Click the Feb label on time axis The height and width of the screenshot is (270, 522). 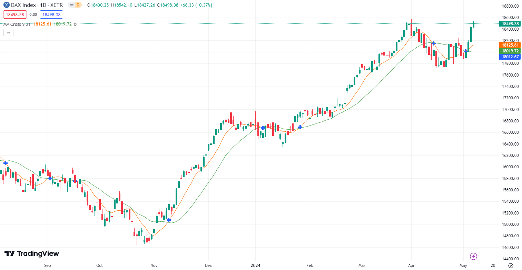(309, 266)
